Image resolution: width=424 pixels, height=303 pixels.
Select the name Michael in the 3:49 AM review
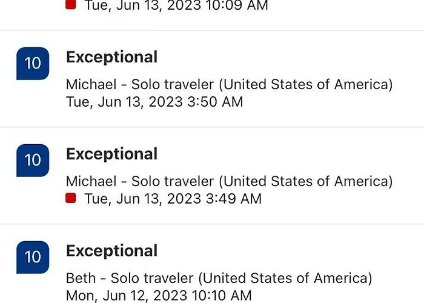pos(90,181)
